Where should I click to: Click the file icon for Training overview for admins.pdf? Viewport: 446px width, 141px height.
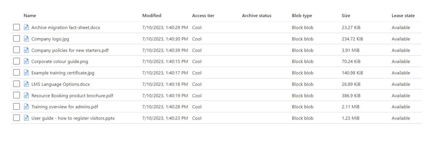(26, 106)
